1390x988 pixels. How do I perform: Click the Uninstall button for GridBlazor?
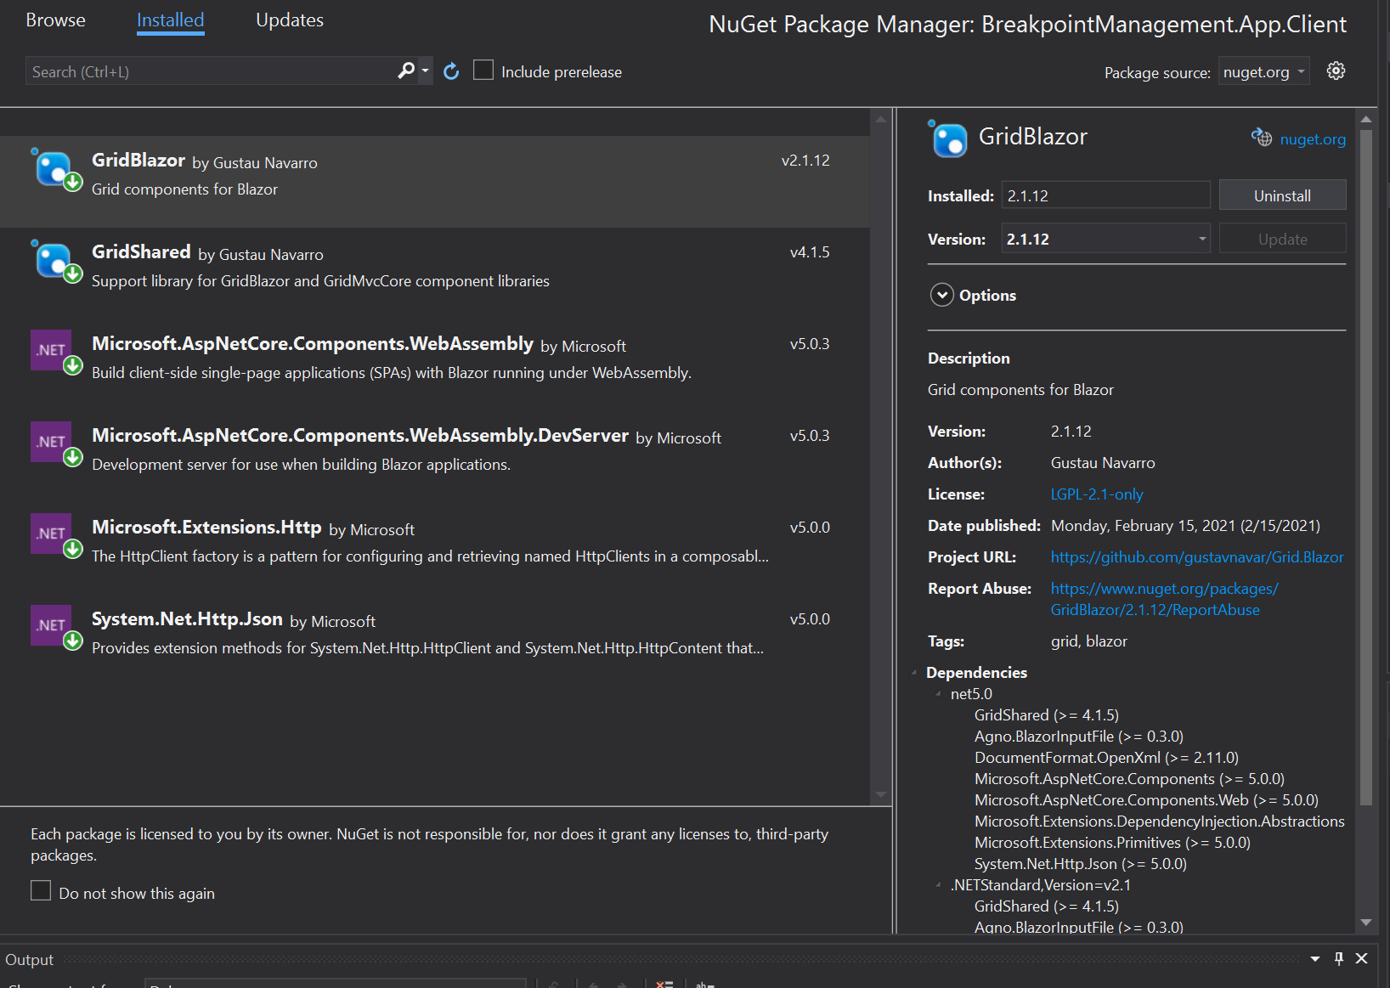(1282, 195)
